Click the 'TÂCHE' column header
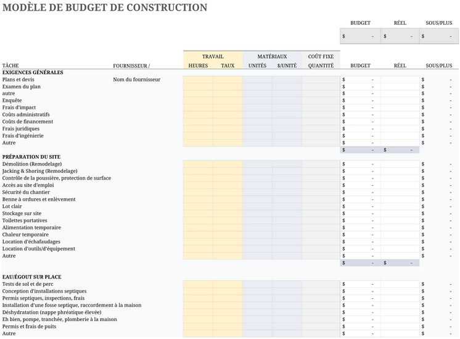The height and width of the screenshot is (339, 460). click(x=10, y=65)
